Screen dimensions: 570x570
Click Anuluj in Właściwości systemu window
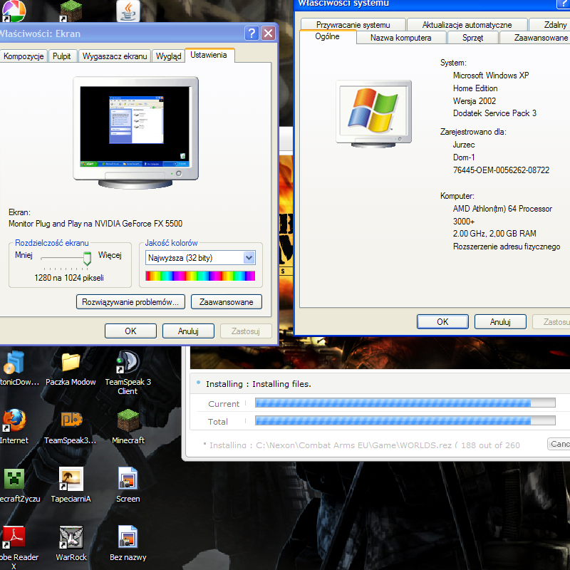500,322
